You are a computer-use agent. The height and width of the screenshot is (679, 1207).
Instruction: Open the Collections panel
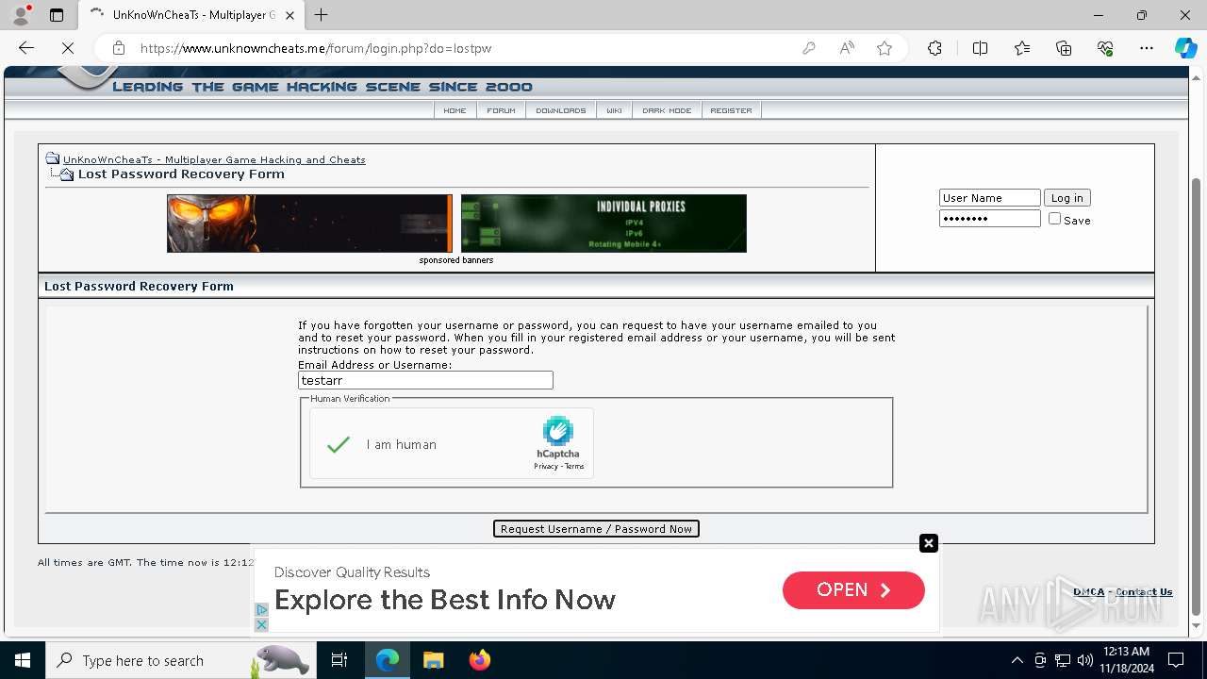[x=1064, y=48]
